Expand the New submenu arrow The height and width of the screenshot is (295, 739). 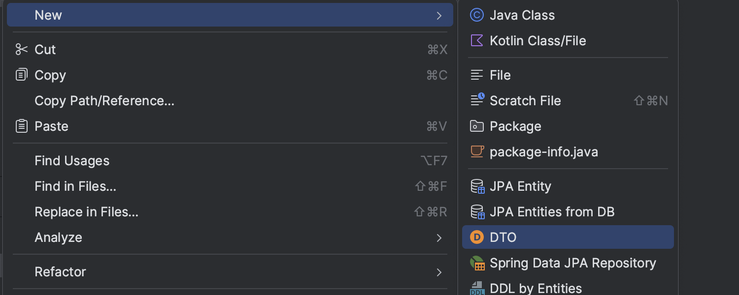(439, 16)
